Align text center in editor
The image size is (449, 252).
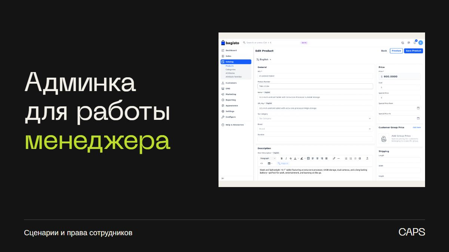[317, 158]
